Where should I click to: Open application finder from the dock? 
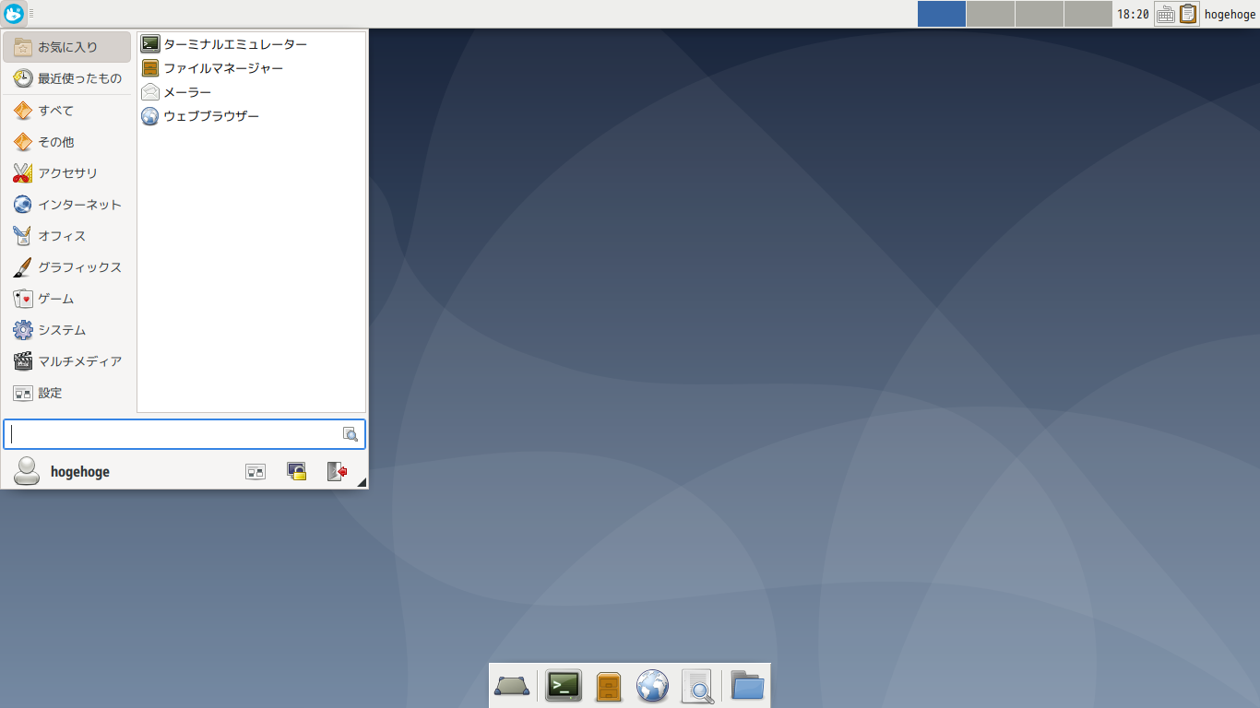point(698,686)
